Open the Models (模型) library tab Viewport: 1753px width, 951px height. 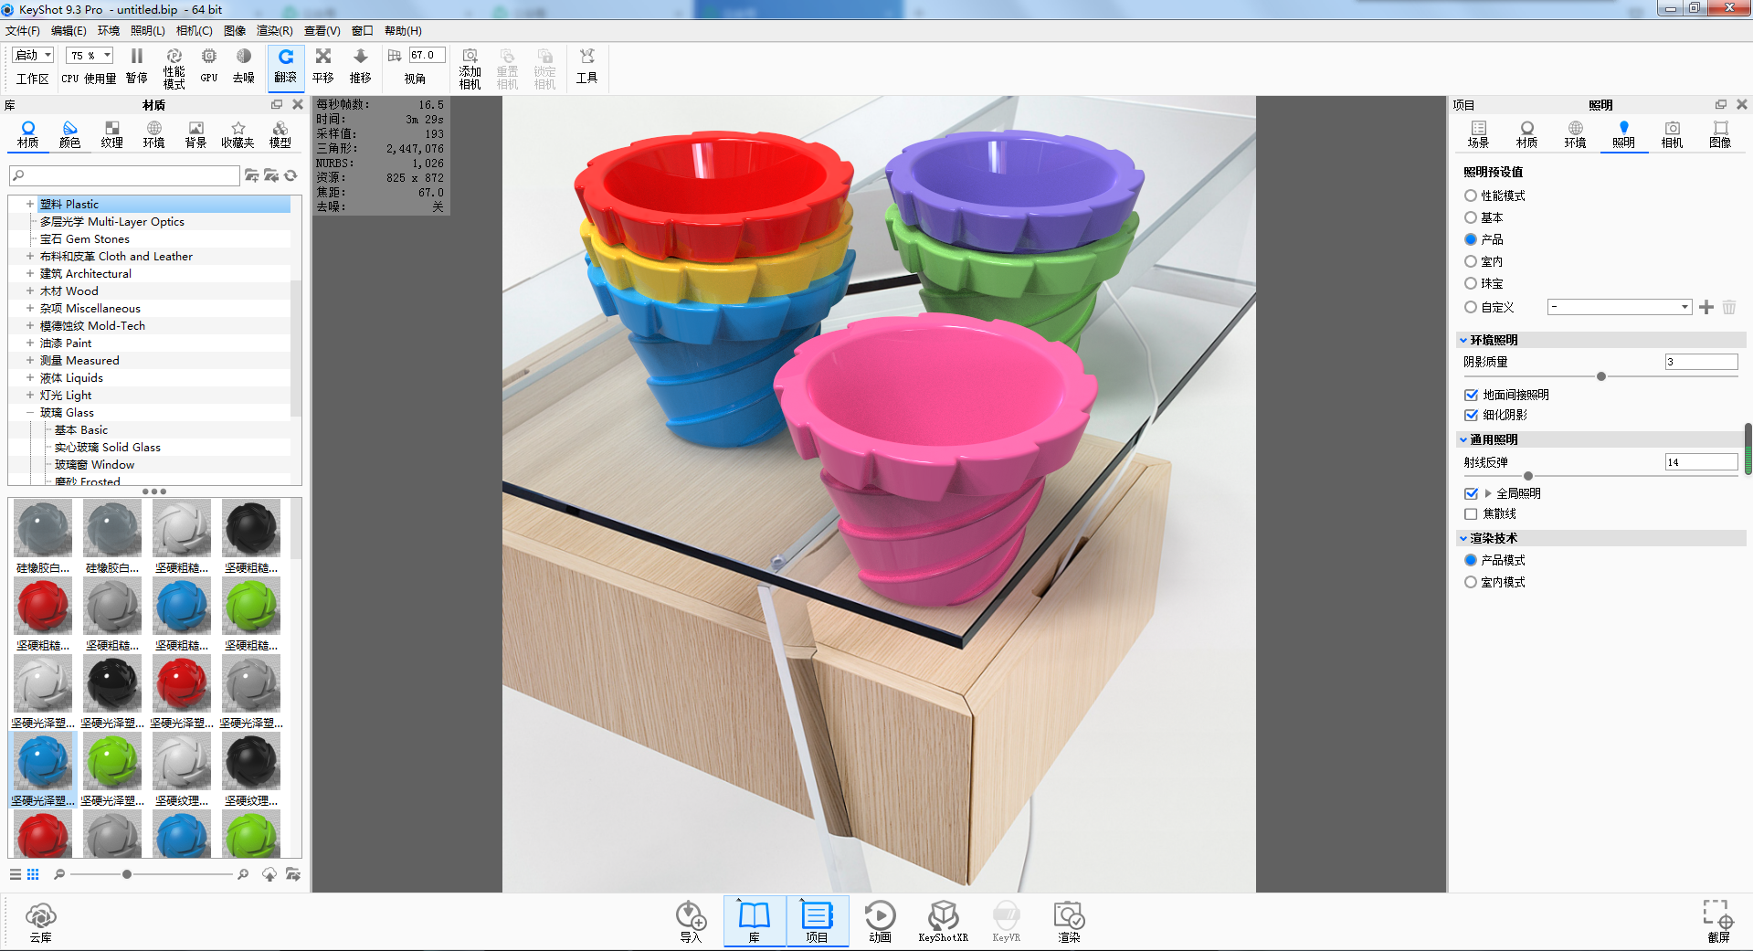point(280,134)
